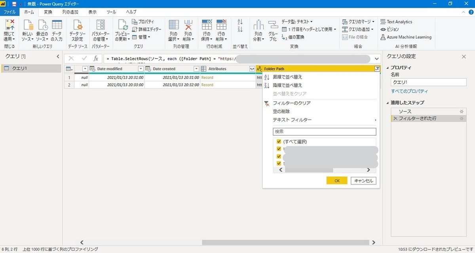Click 行の削除 (Remove Rows) icon
Screen dimensions: 475x253
pos(221,25)
